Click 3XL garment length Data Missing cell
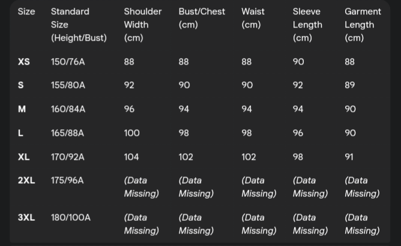This screenshot has height=246, width=401. (x=361, y=224)
